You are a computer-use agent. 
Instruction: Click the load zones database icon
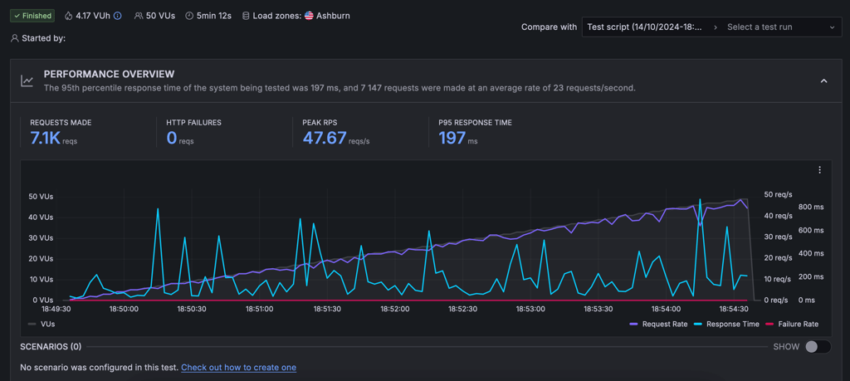pos(246,16)
